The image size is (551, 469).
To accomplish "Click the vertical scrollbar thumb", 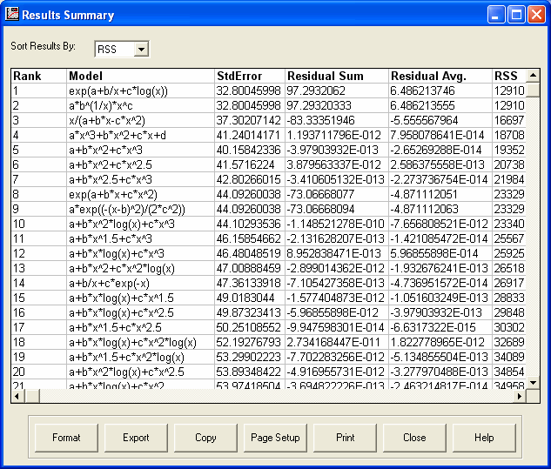I will (533, 90).
